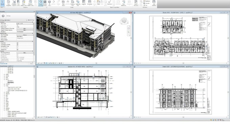Viewport: 230px width, 129px height.
Task: Toggle the Crop View checkbox
Action: (x=18, y=43)
